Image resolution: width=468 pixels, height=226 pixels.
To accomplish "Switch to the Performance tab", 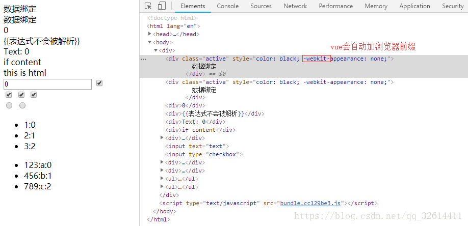I will click(x=336, y=6).
